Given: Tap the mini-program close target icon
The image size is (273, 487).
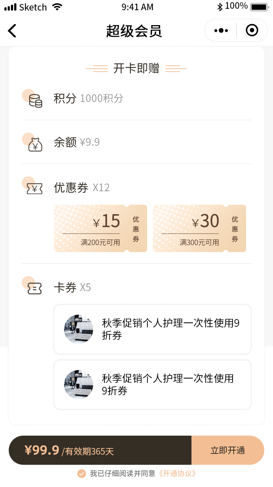Looking at the screenshot, I should [252, 30].
